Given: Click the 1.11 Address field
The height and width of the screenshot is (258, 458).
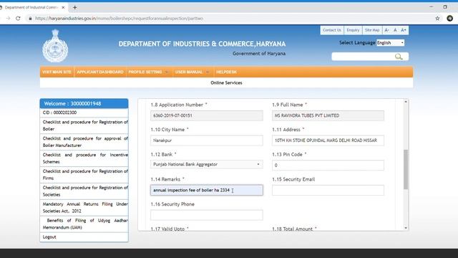Looking at the screenshot, I should click(328, 140).
